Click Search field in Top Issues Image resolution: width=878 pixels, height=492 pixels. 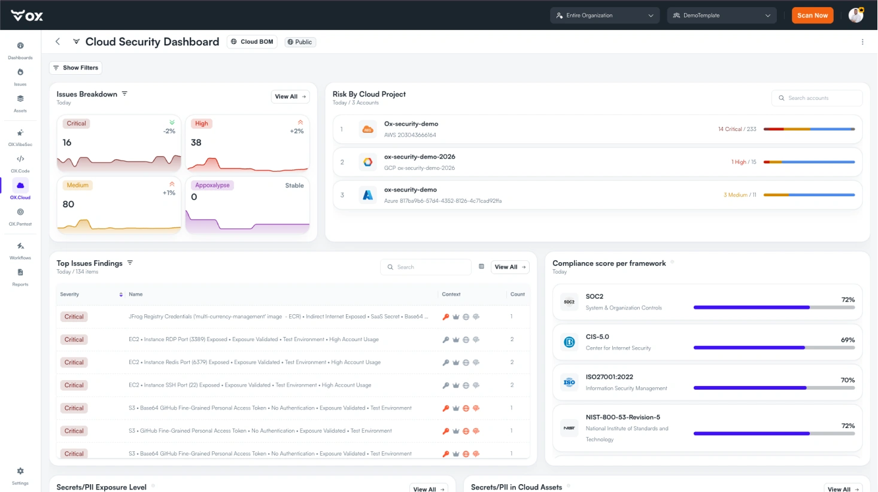point(426,267)
